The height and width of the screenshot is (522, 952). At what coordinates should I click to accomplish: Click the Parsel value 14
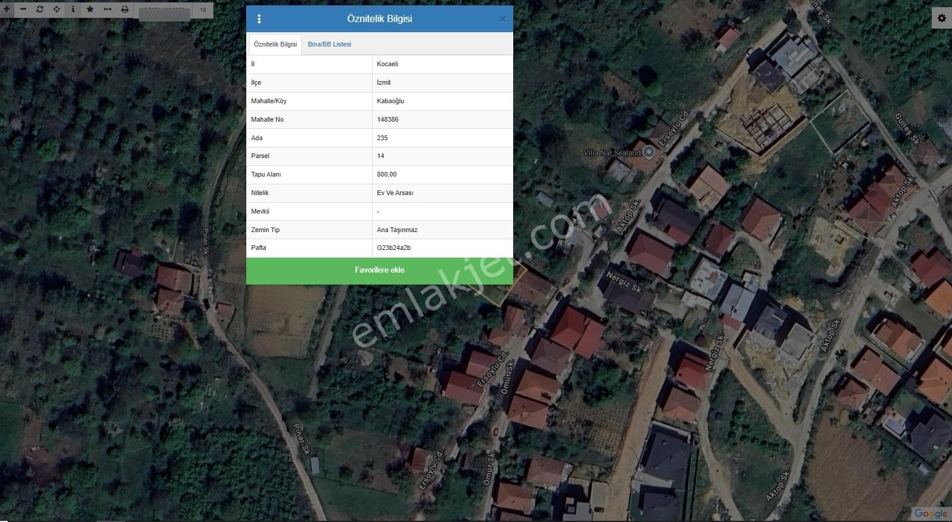point(380,156)
